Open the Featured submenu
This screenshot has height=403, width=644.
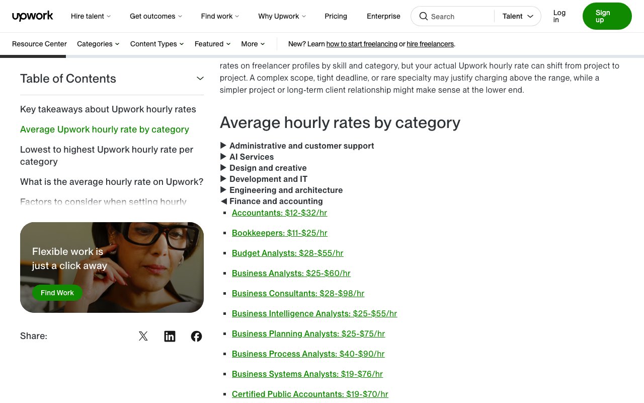point(212,44)
